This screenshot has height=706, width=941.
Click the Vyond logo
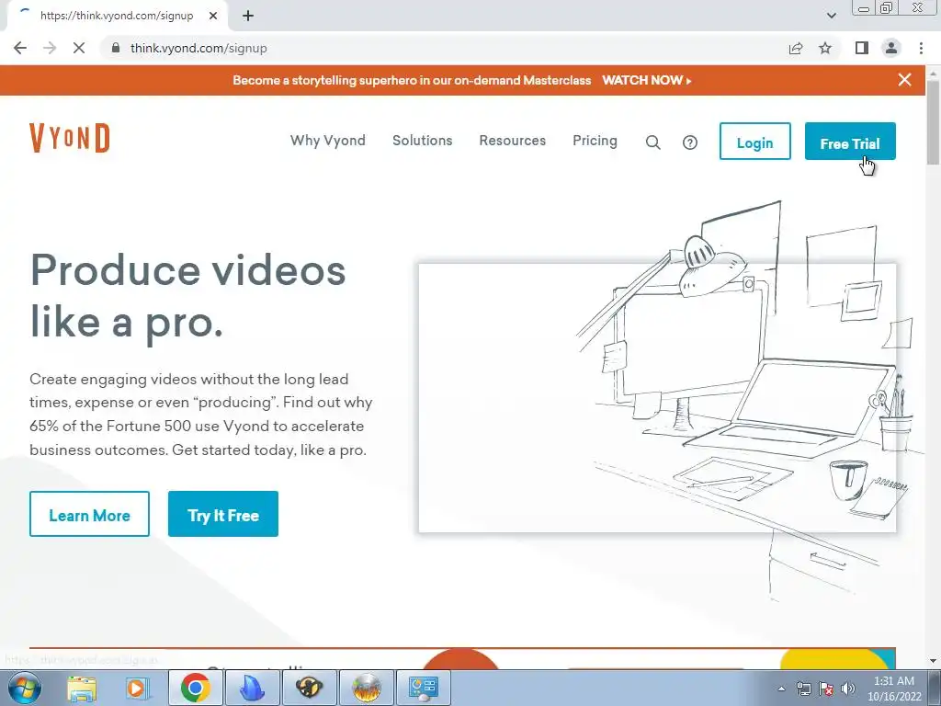[70, 138]
